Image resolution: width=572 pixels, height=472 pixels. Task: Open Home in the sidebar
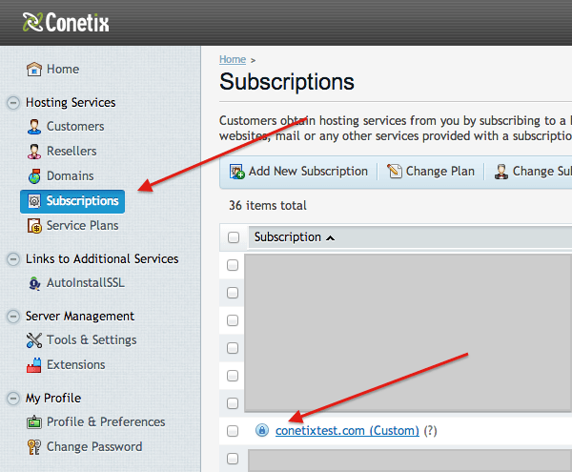(x=52, y=69)
